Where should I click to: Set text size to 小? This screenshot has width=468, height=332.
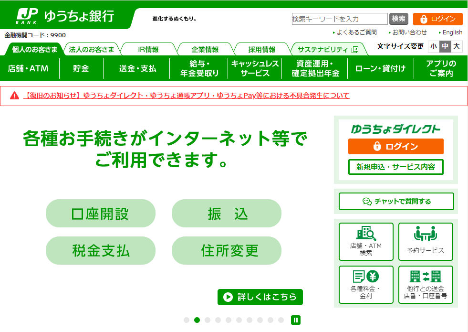(x=434, y=46)
